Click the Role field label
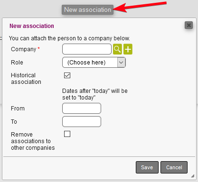198x182 pixels. click(x=17, y=63)
